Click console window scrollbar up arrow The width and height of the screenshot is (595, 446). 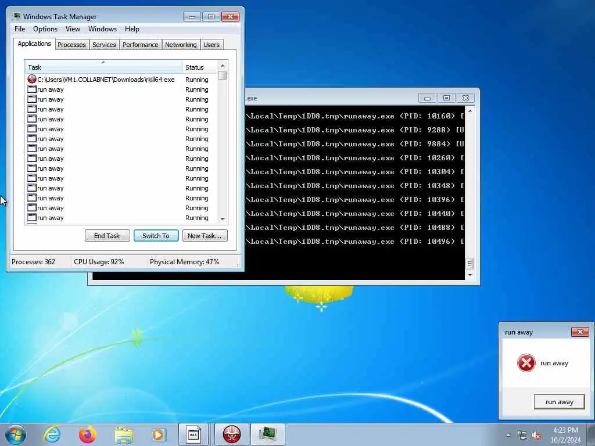(x=469, y=111)
